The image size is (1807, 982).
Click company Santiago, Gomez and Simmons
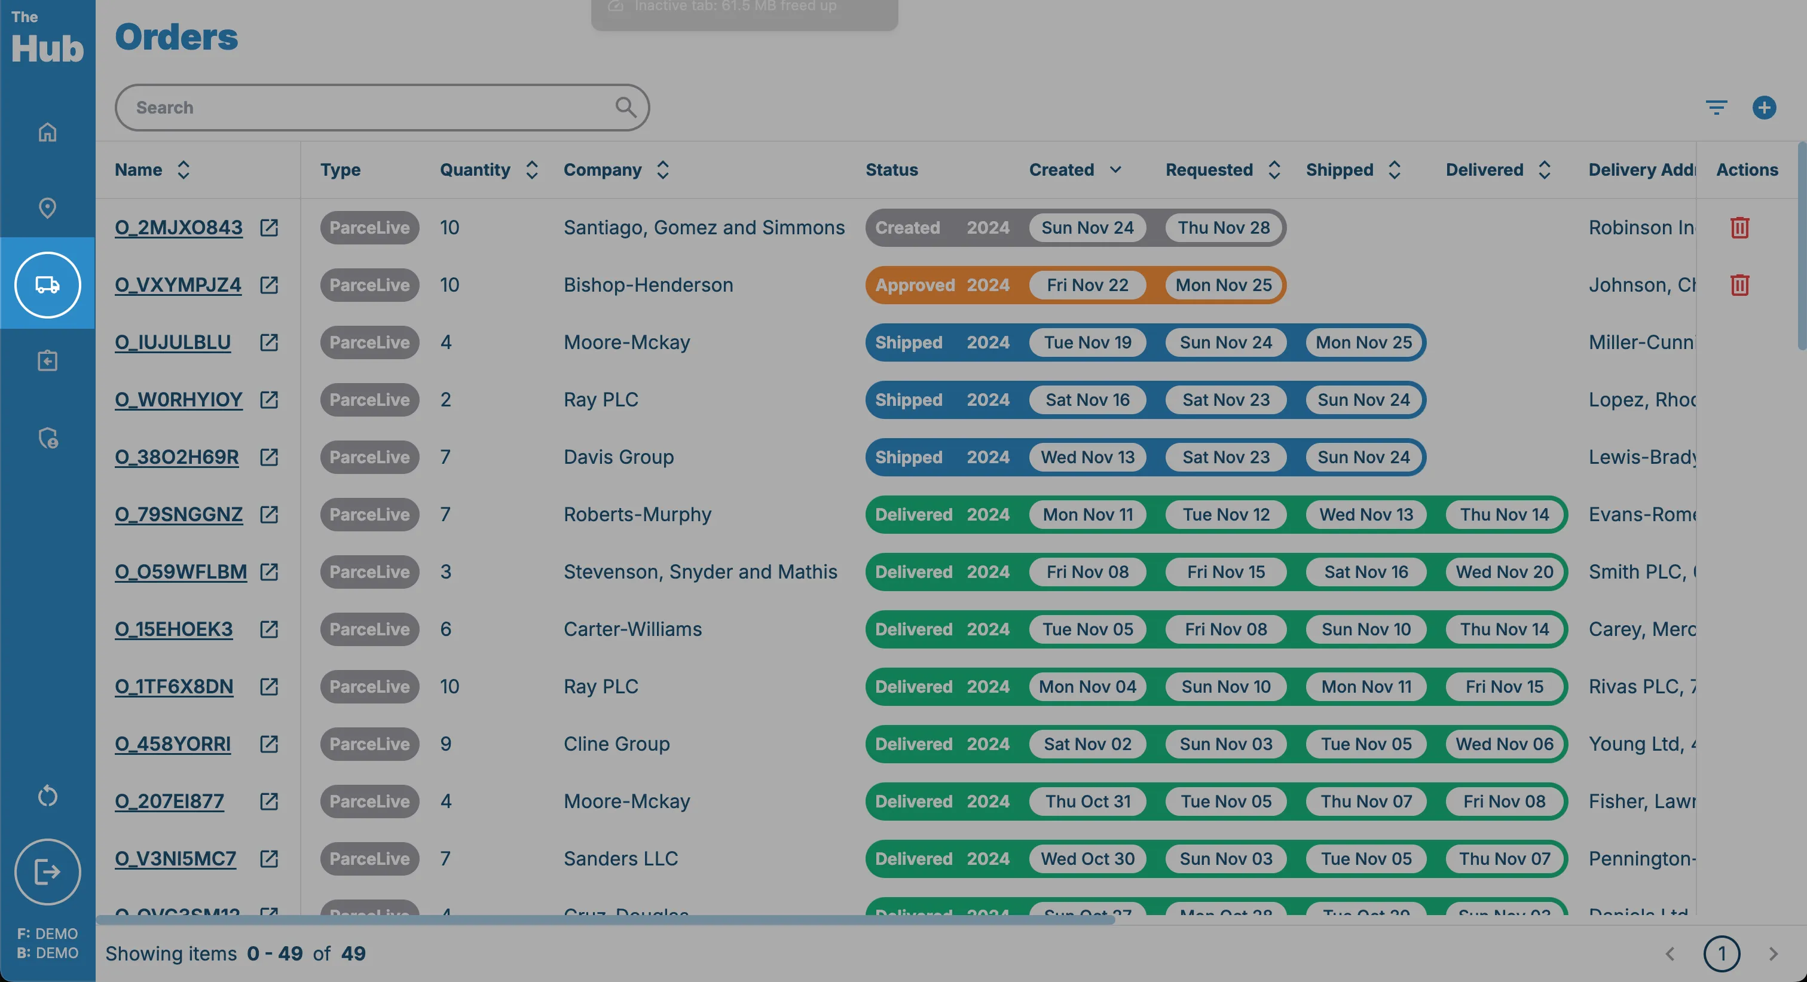coord(704,227)
